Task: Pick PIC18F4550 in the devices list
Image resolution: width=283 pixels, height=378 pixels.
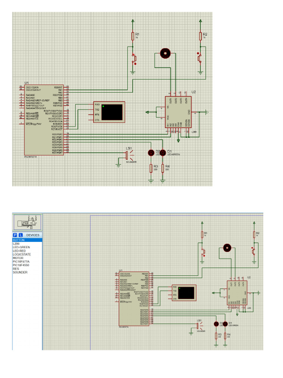Action: pos(21,265)
